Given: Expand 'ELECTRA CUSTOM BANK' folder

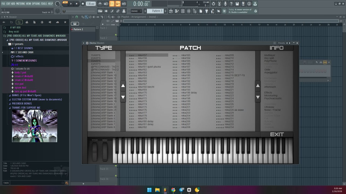Looking at the screenshot, I should tap(37, 99).
